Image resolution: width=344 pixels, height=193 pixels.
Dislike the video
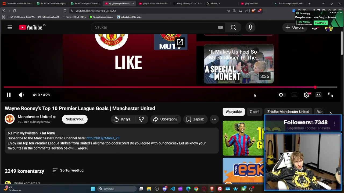(141, 119)
